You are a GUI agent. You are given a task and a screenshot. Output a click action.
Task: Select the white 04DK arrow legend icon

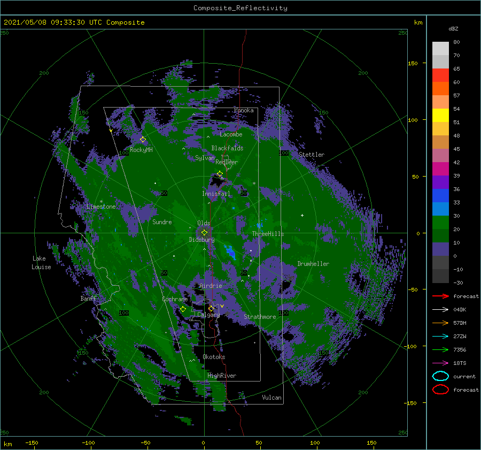[x=440, y=310]
